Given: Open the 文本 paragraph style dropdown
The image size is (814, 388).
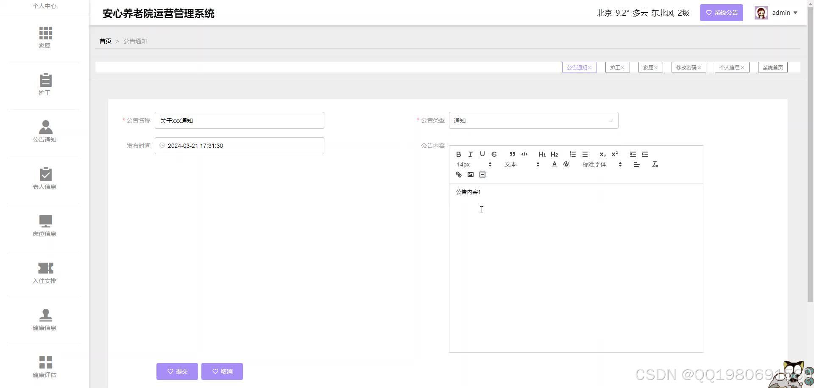Looking at the screenshot, I should pyautogui.click(x=522, y=164).
